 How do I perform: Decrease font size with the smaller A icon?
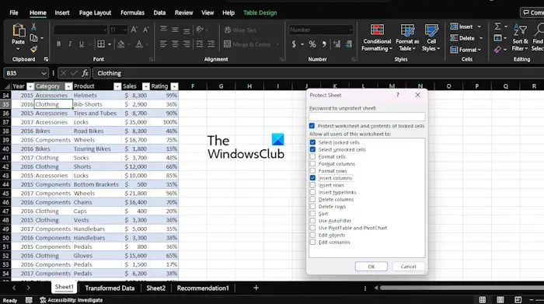[146, 30]
